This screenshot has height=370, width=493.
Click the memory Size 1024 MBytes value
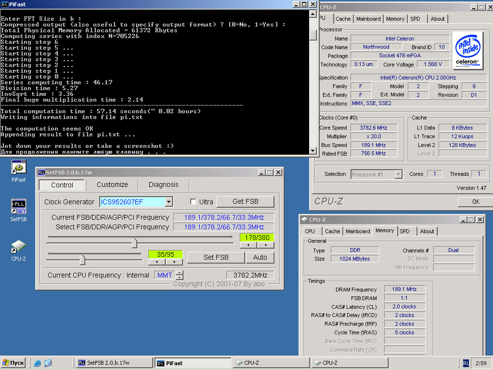(x=355, y=259)
